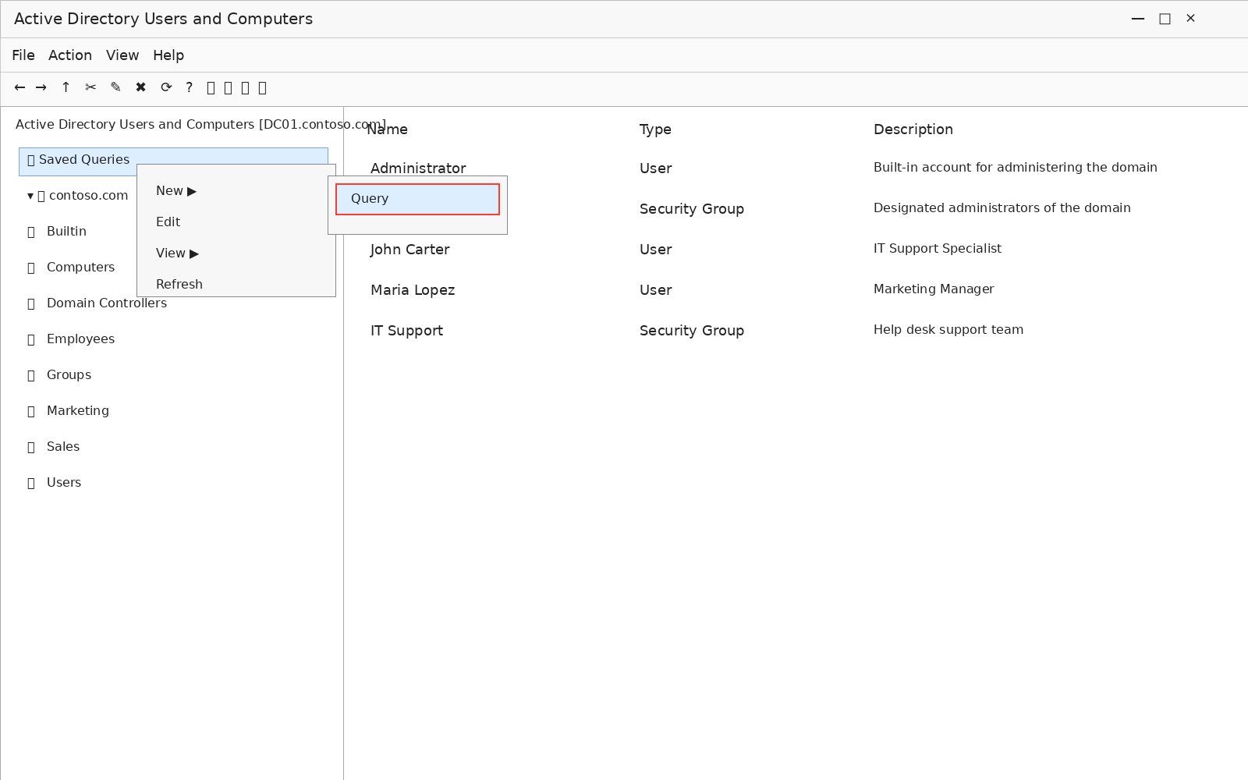
Task: Collapse the contoso.com tree node arrow
Action: pyautogui.click(x=30, y=196)
